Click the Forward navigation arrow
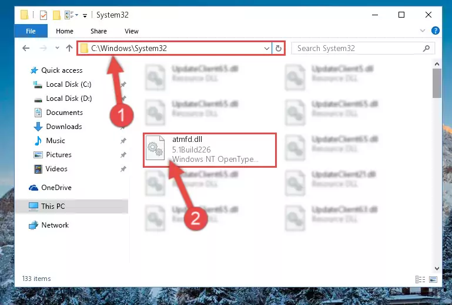Image resolution: width=452 pixels, height=305 pixels. tap(43, 48)
